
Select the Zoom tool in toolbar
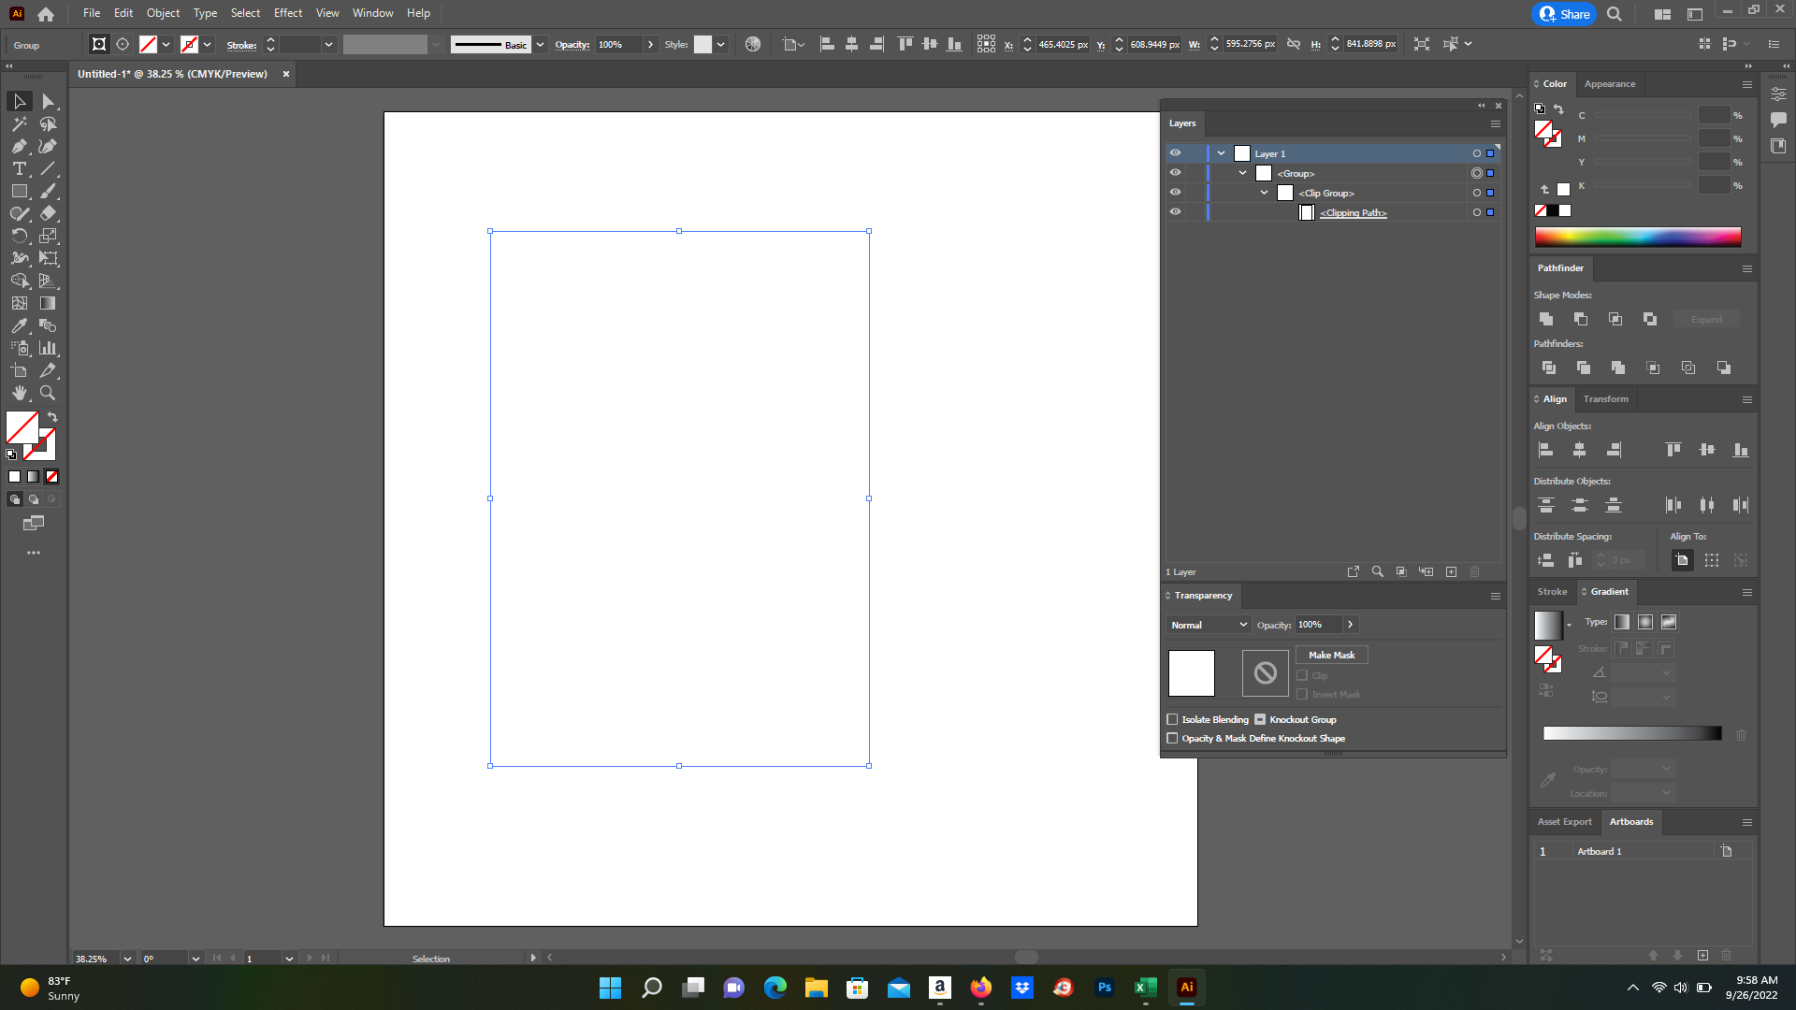coord(48,393)
